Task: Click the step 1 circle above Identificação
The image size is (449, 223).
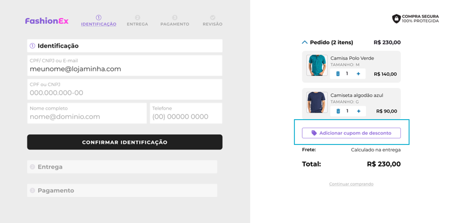Action: pos(99,17)
